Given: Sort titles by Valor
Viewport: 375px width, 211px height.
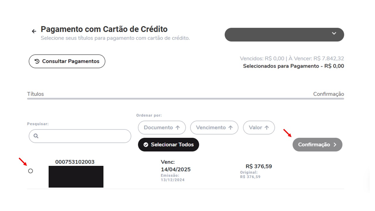Looking at the screenshot, I should (x=259, y=128).
